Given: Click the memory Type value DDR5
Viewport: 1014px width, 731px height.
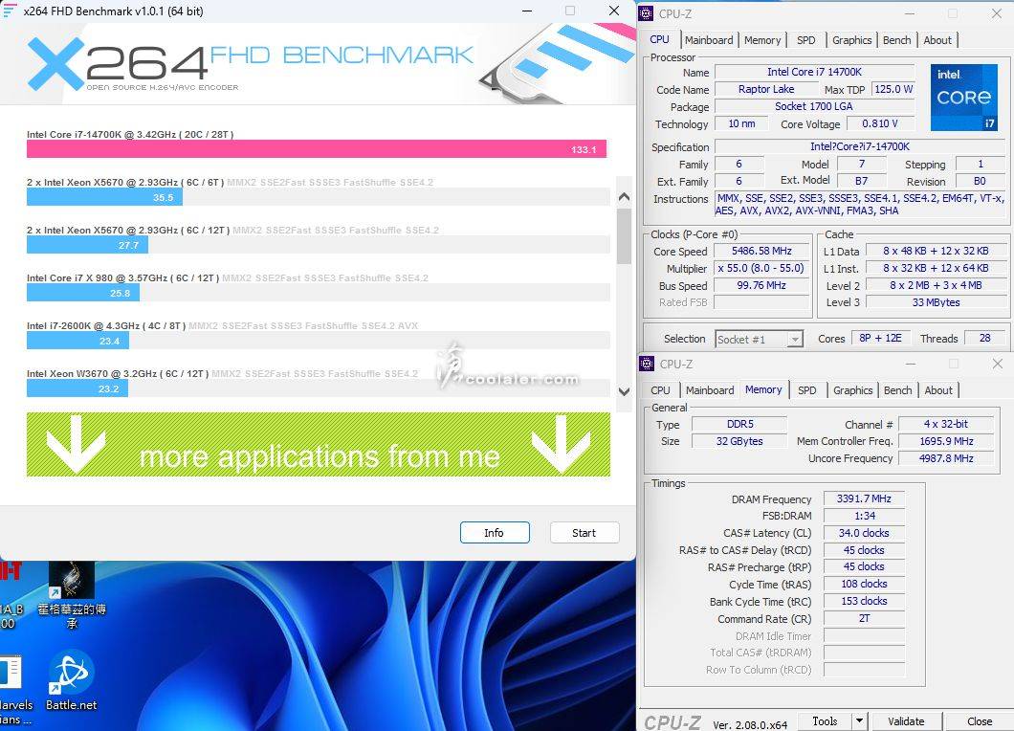Looking at the screenshot, I should click(x=739, y=425).
